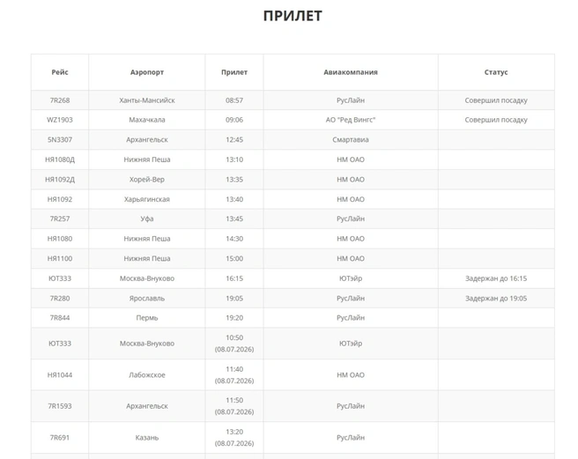This screenshot has width=578, height=459.
Task: Click the Рейс column header
Action: coord(60,72)
